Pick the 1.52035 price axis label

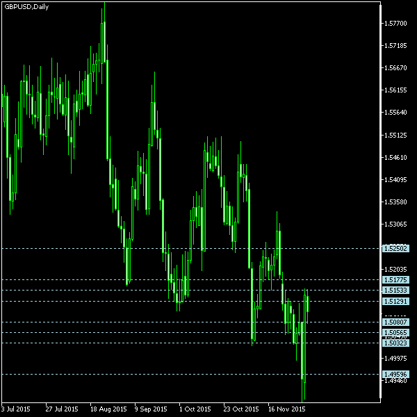pyautogui.click(x=395, y=270)
